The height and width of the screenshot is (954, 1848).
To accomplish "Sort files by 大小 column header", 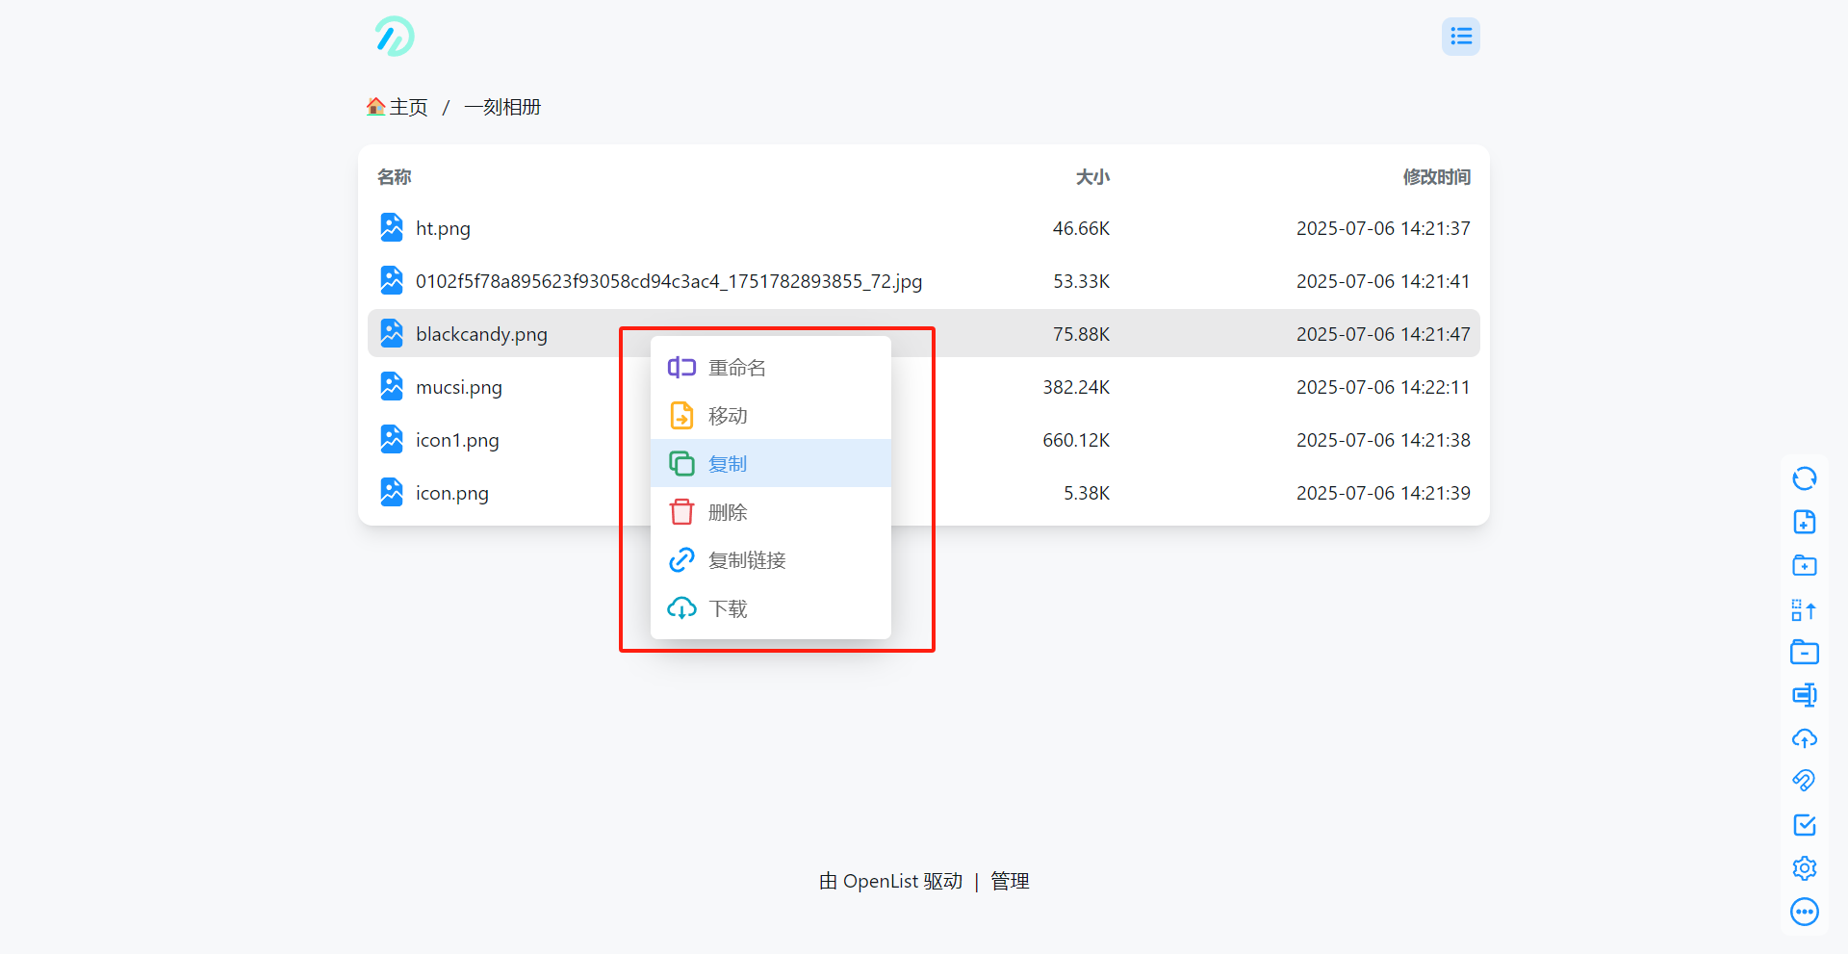I will point(1092,177).
